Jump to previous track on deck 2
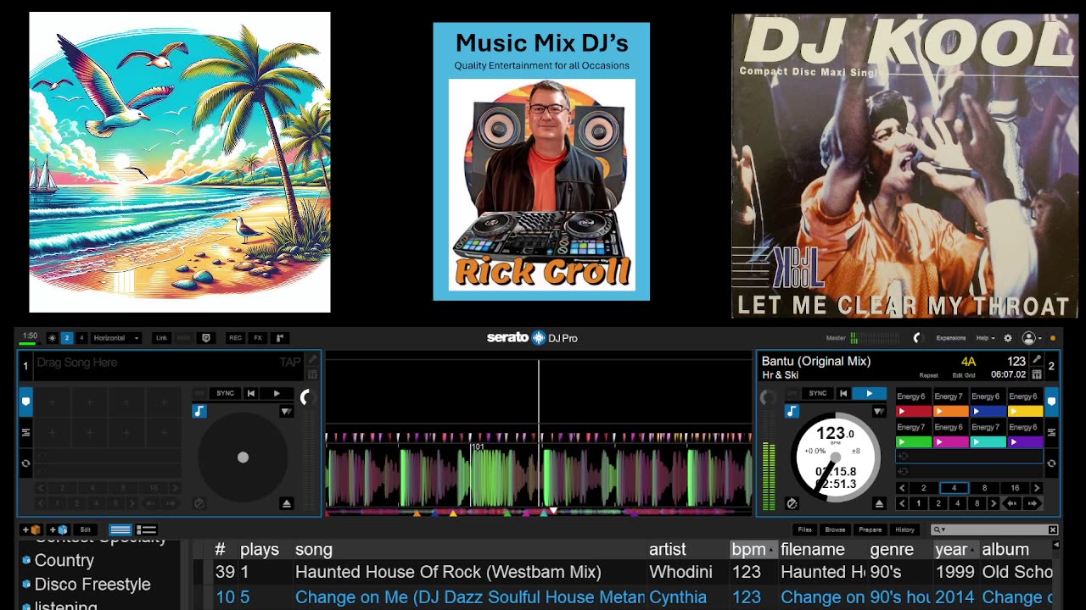The image size is (1086, 610). pyautogui.click(x=843, y=393)
